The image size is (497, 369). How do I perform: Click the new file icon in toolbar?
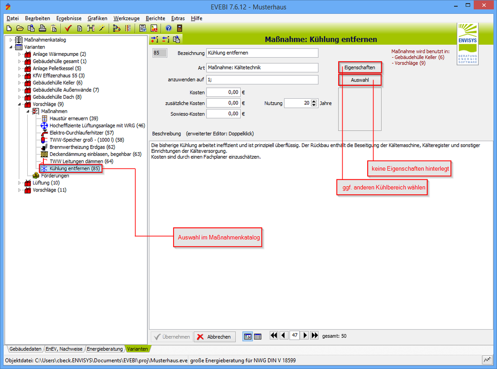click(9, 28)
